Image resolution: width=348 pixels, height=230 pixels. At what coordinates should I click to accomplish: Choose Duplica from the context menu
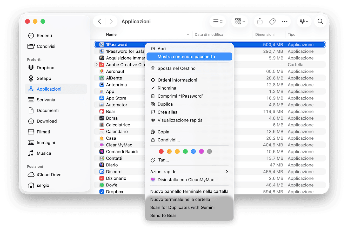click(x=189, y=104)
